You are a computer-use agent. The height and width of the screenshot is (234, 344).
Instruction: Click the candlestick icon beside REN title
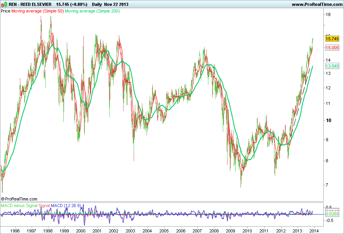click(4, 4)
